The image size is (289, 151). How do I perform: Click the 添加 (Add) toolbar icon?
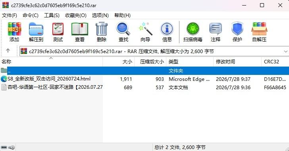(x=14, y=29)
